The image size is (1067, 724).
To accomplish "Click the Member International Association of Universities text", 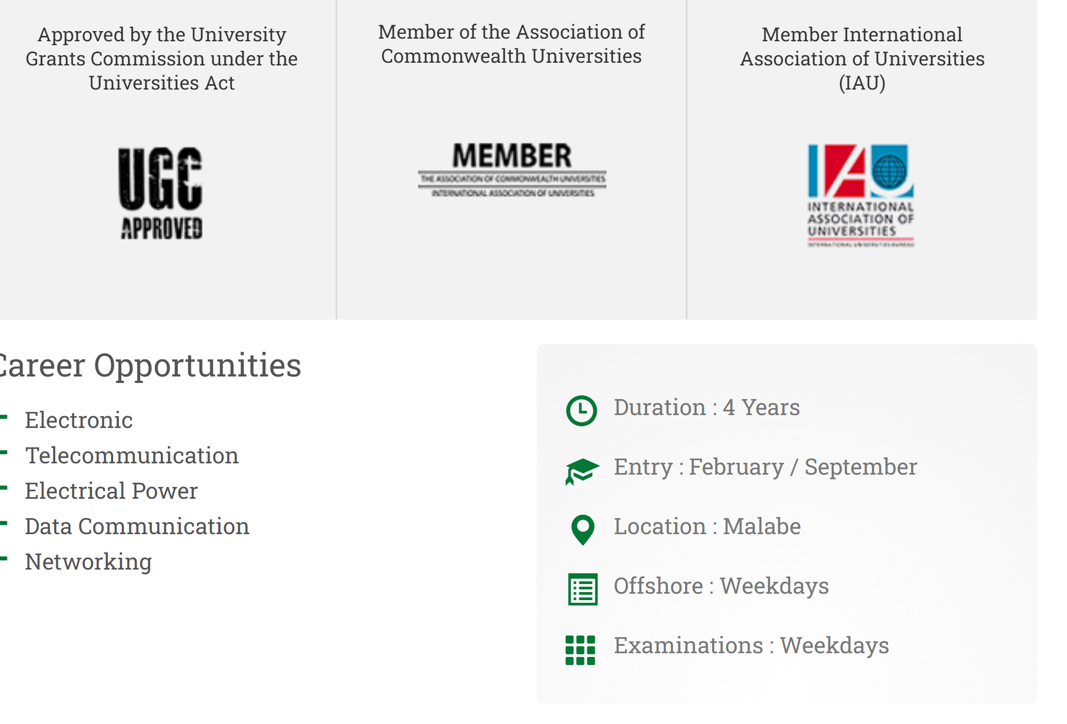I will [862, 58].
